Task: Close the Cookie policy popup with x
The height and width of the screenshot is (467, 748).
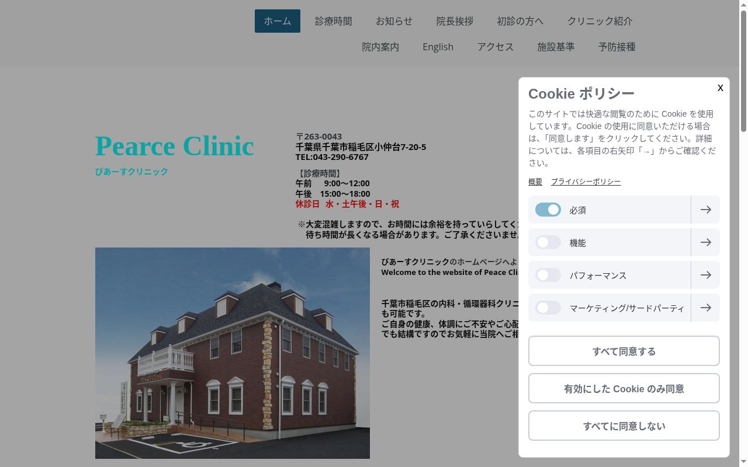Action: [721, 88]
